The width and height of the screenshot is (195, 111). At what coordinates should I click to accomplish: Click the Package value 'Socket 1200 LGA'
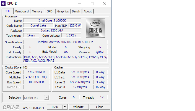pyautogui.click(x=52, y=30)
